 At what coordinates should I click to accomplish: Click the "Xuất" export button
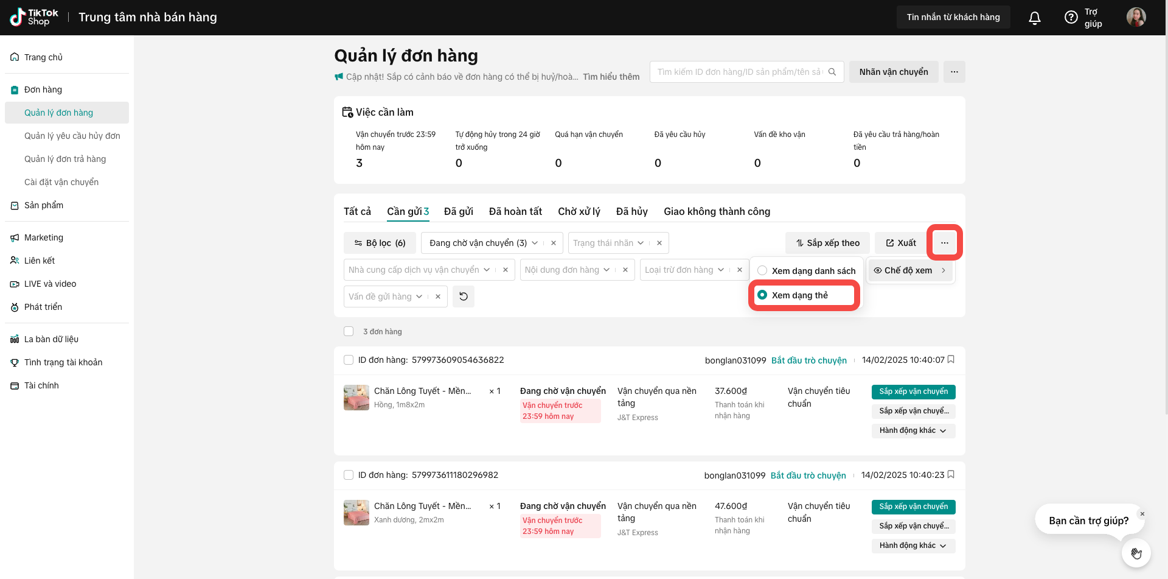[900, 243]
